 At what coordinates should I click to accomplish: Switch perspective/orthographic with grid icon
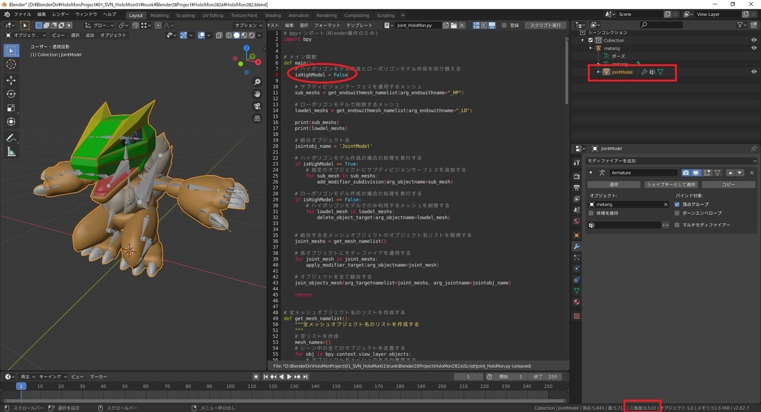[257, 118]
